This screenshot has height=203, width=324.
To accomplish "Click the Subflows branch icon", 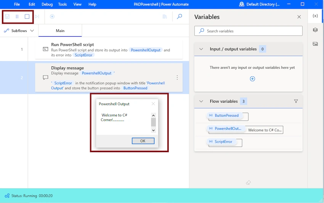I will click(6, 31).
